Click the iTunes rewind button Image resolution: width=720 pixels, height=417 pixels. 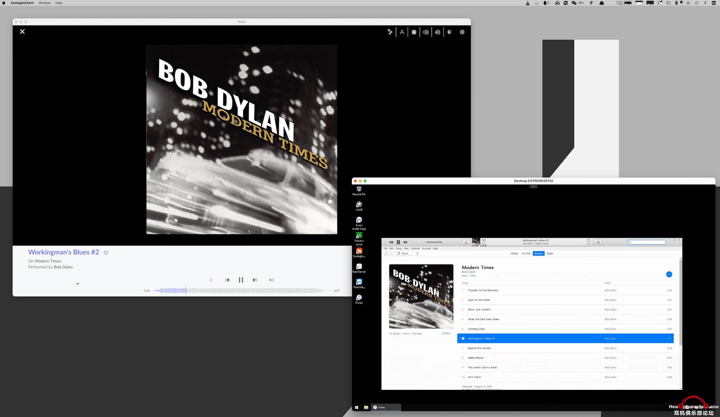point(391,242)
